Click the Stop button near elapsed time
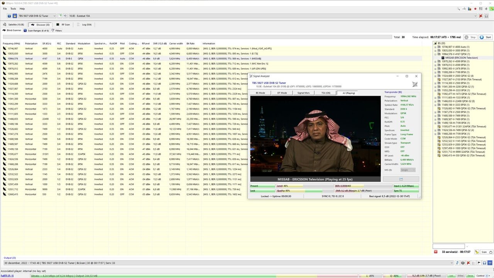 coord(470,37)
